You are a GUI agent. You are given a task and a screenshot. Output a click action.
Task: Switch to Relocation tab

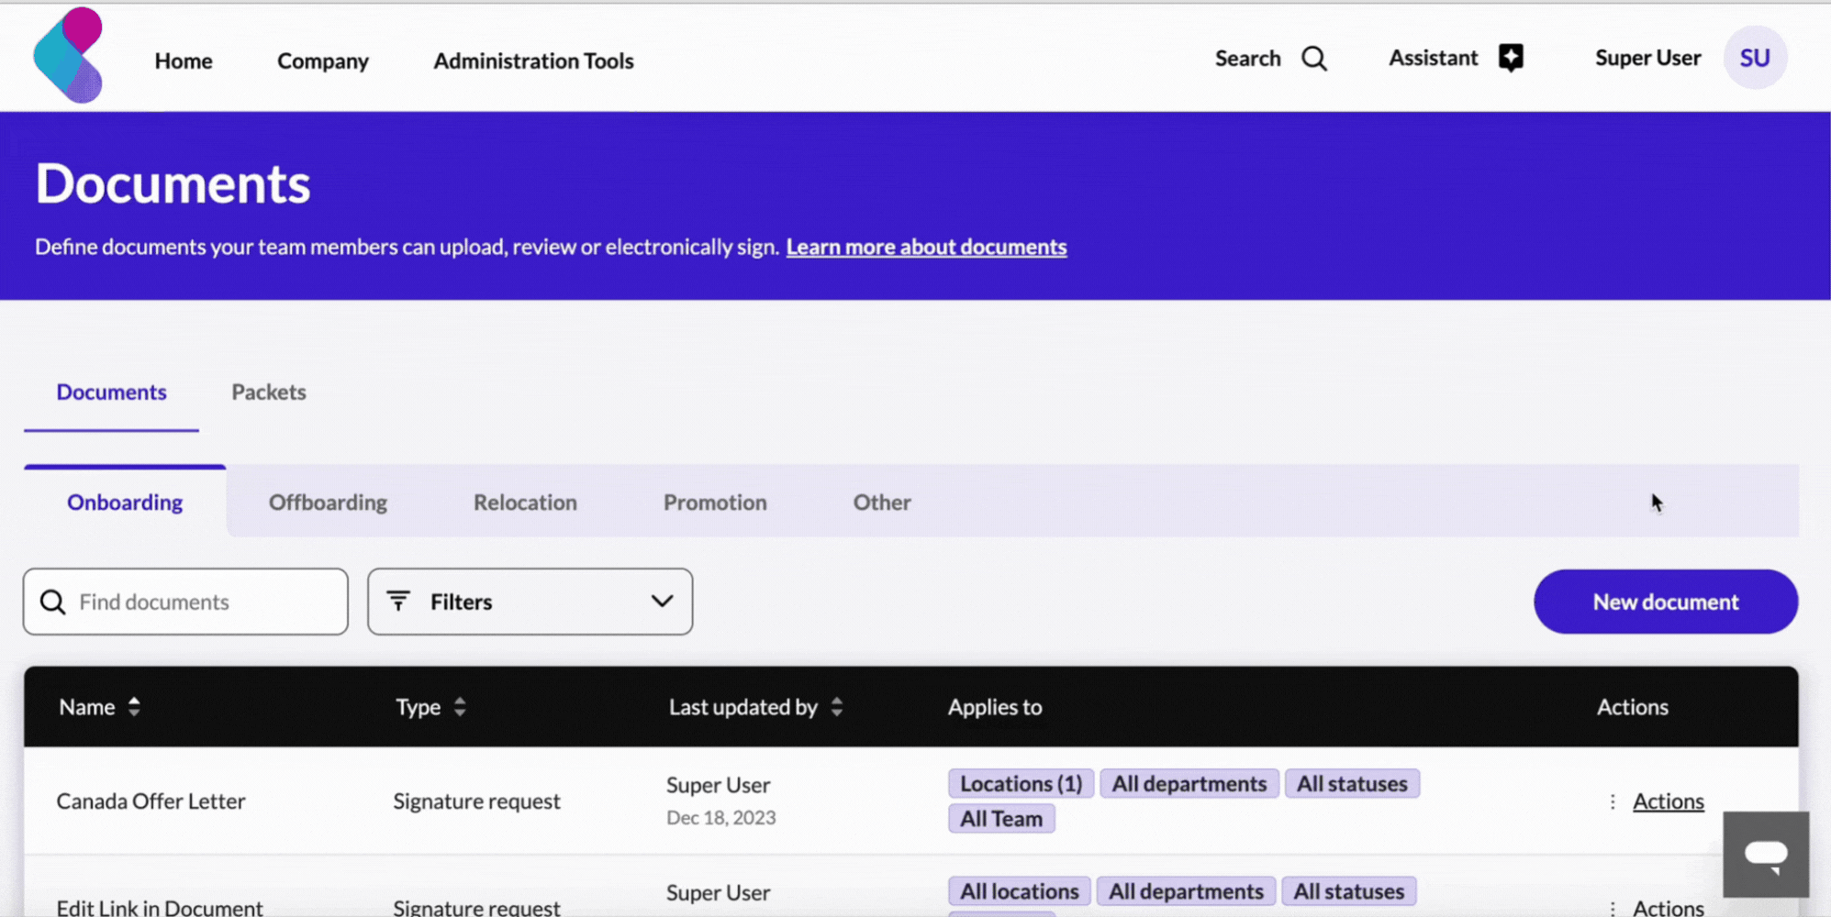coord(525,503)
